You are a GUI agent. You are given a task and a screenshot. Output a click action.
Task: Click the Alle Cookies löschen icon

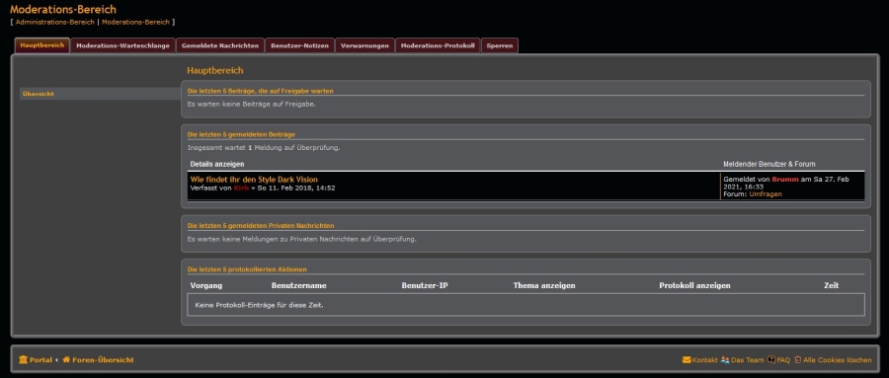tap(798, 360)
